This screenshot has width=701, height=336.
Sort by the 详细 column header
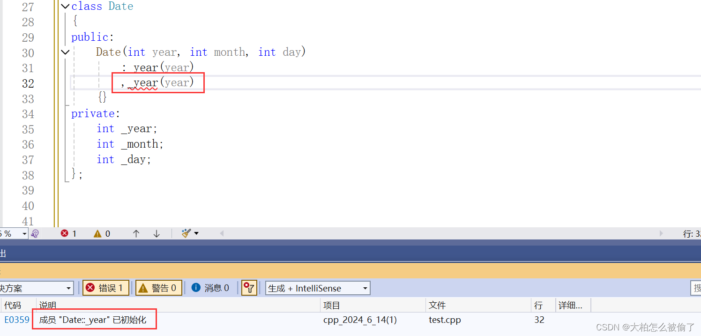click(574, 306)
